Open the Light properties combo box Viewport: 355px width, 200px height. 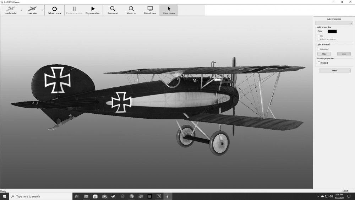tap(334, 23)
